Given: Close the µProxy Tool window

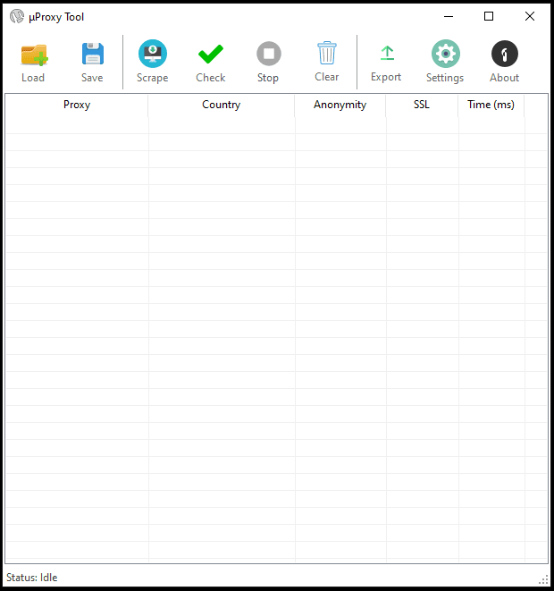Looking at the screenshot, I should [530, 17].
